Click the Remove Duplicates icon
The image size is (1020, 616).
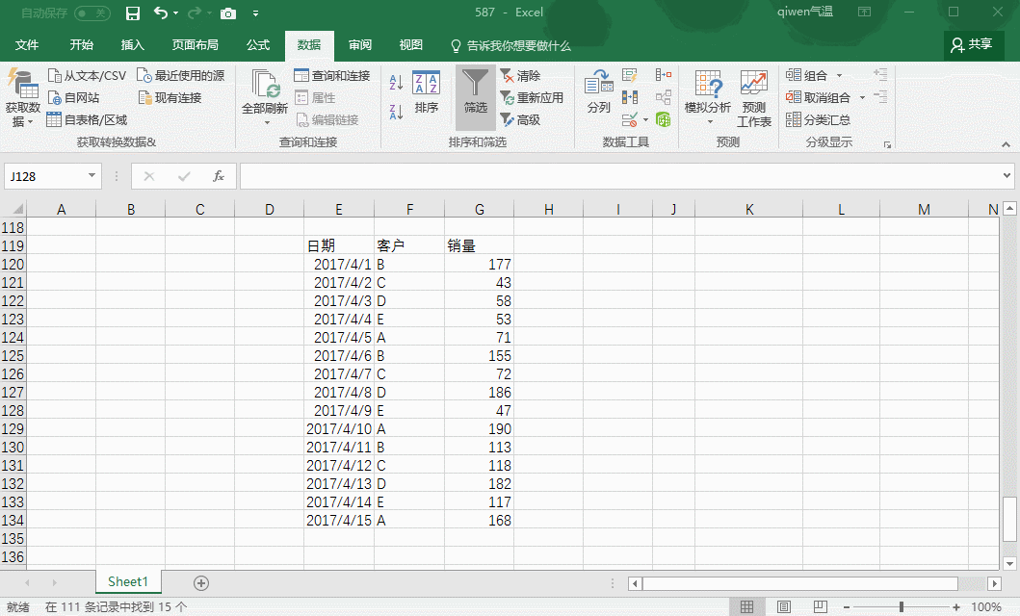tap(629, 97)
